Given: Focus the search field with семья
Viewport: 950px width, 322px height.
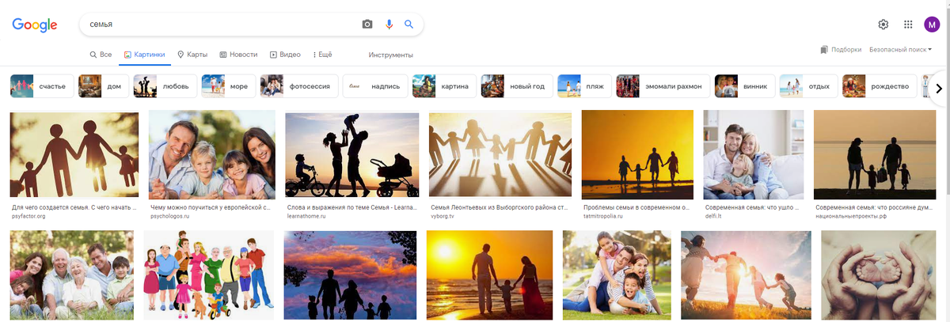Looking at the screenshot, I should [x=222, y=25].
